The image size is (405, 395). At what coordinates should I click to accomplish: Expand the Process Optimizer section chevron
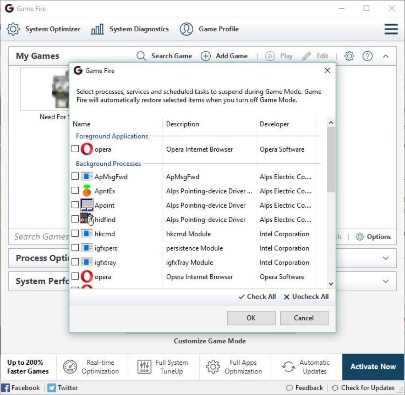385,258
